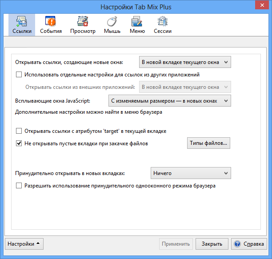This screenshot has height=259, width=272.
Task: Enable forced single-window browser mode checkbox
Action: 19,186
